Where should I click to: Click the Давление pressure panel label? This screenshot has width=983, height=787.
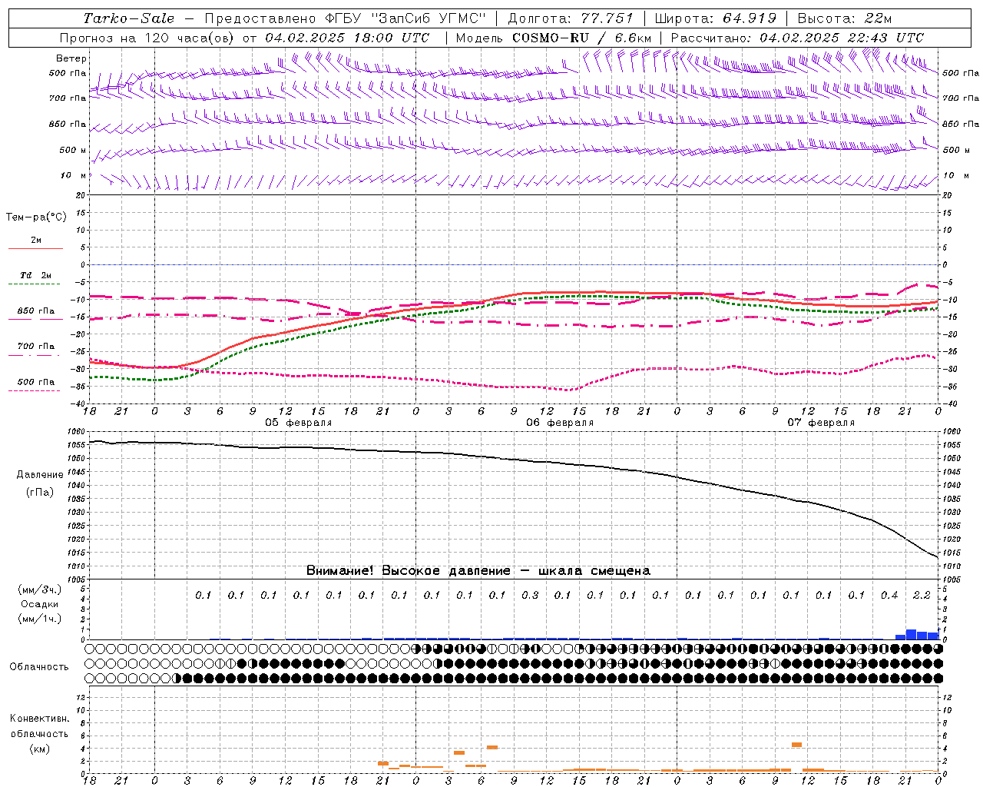coord(40,475)
